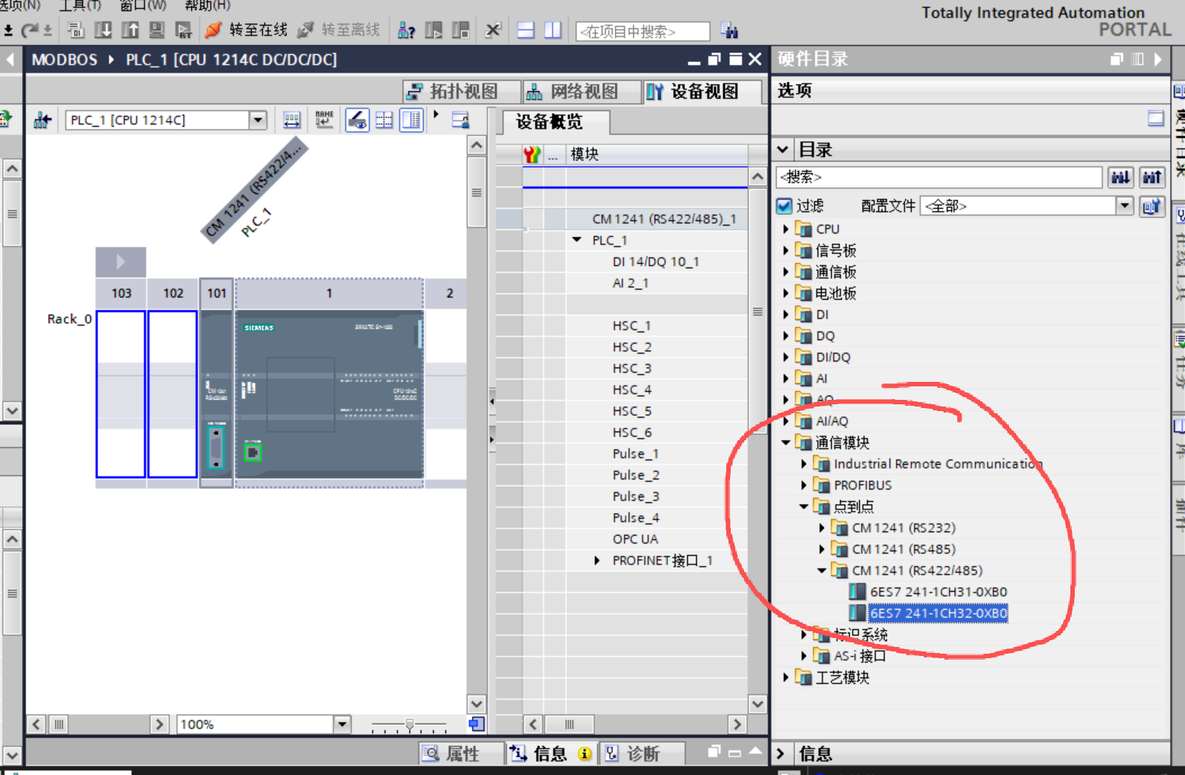Click the <搜索> catalog search field

coord(939,177)
